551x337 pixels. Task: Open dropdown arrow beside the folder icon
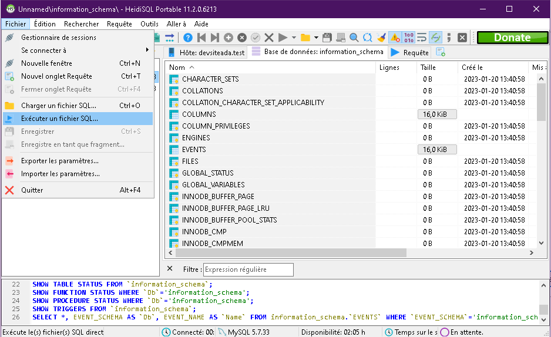tap(316, 38)
